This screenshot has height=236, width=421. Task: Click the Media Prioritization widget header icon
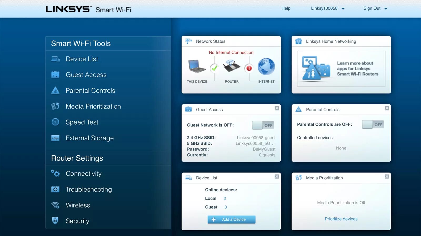click(x=298, y=178)
